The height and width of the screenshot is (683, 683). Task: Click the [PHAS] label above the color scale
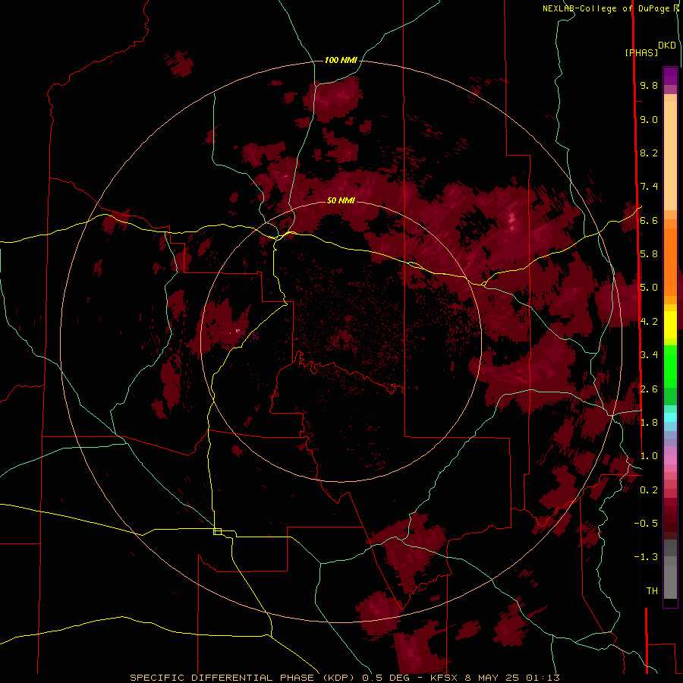click(641, 53)
